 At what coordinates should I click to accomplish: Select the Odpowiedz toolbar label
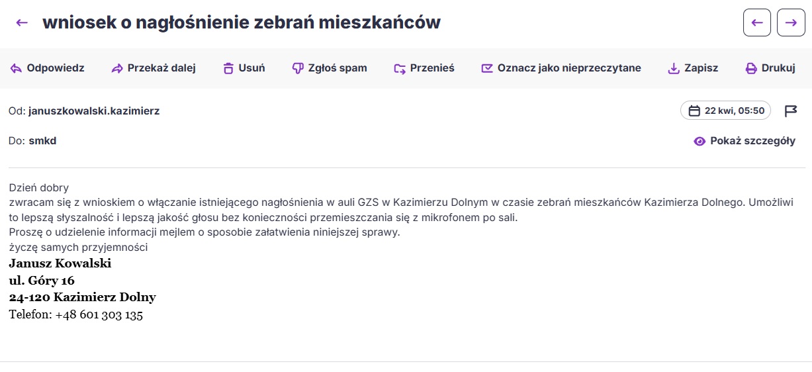click(x=56, y=68)
